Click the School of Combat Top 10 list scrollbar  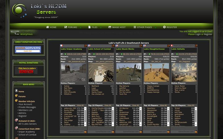click(113, 116)
